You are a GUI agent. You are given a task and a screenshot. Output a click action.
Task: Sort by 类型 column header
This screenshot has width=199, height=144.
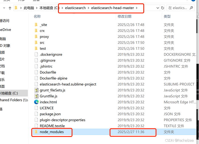pos(167,16)
